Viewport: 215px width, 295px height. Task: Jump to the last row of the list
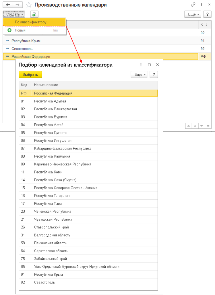tap(208, 126)
